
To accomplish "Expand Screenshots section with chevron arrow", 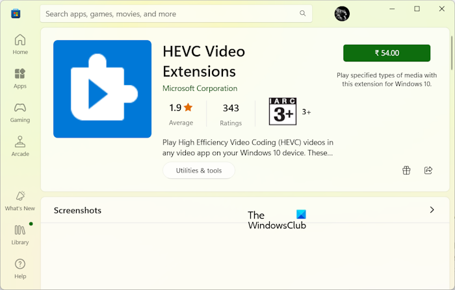I will [x=432, y=210].
